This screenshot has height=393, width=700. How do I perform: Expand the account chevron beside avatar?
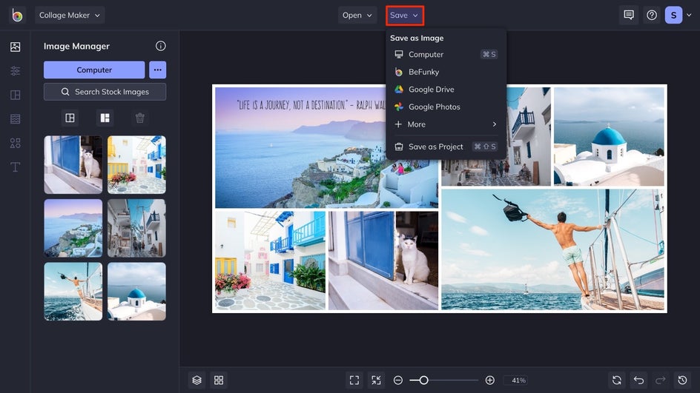[690, 15]
